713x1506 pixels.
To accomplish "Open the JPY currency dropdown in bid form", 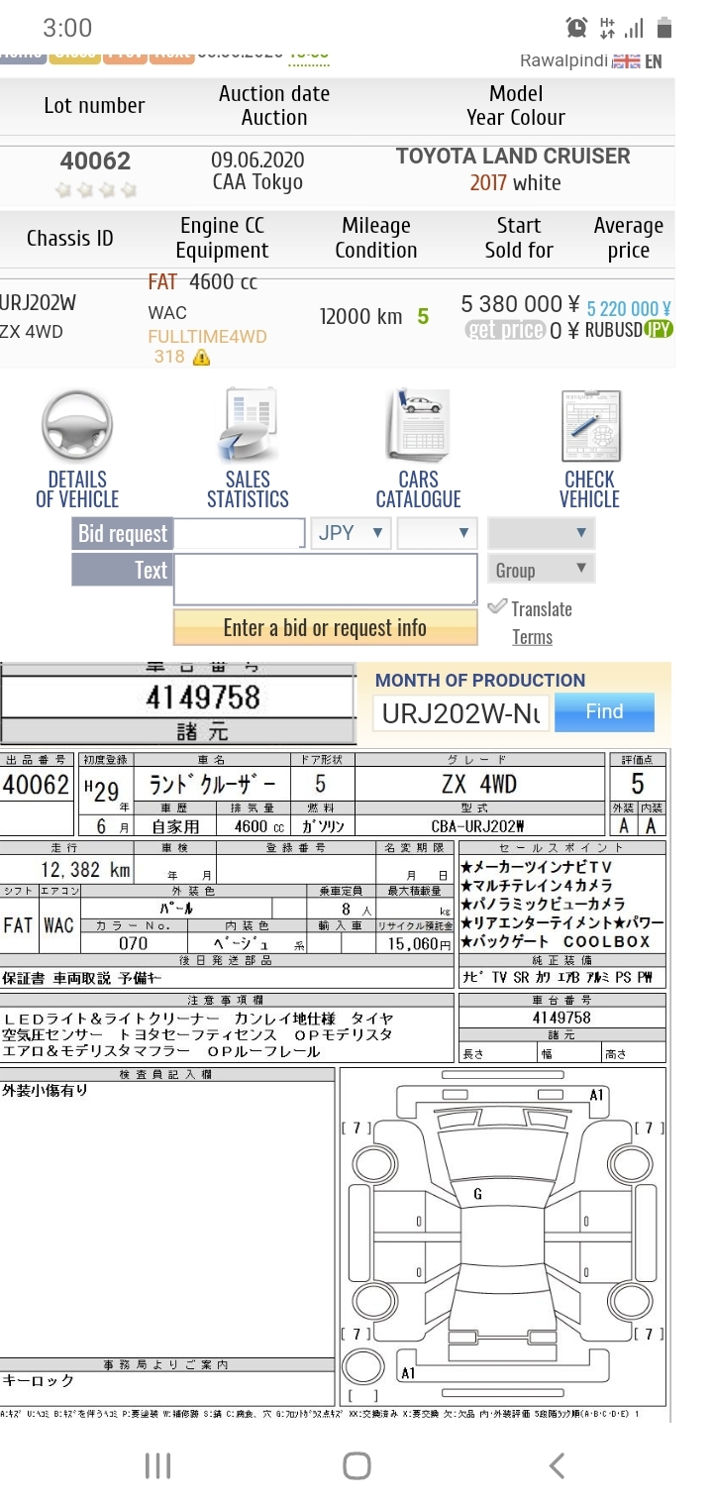I will pos(352,533).
